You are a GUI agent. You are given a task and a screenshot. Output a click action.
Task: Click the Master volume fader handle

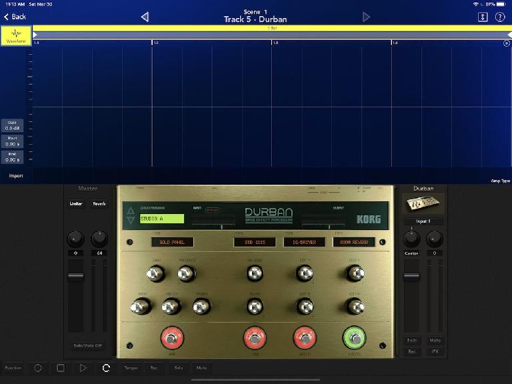coord(76,276)
